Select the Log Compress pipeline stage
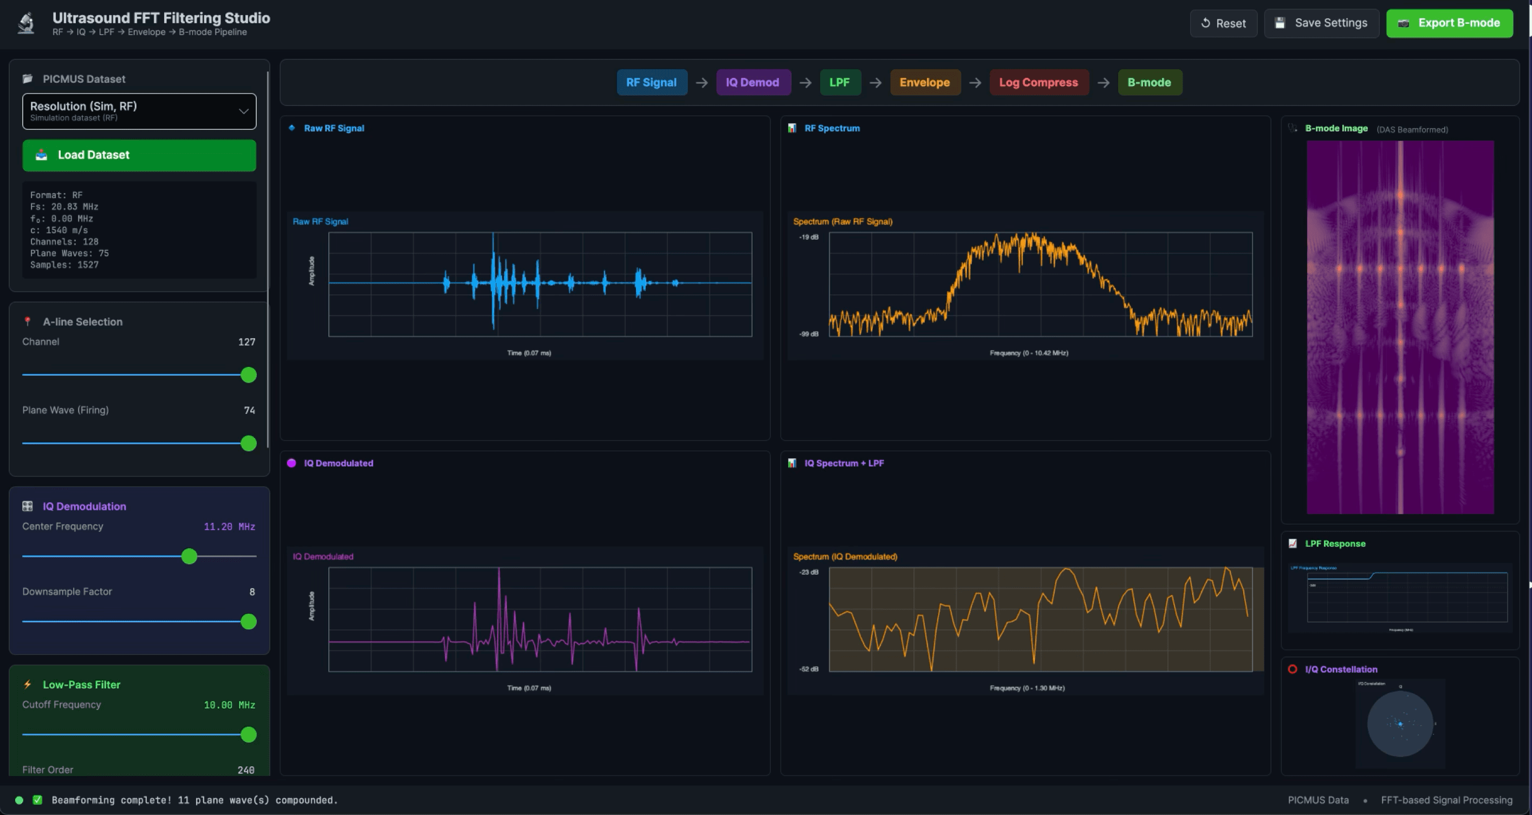The height and width of the screenshot is (815, 1532). pos(1039,83)
